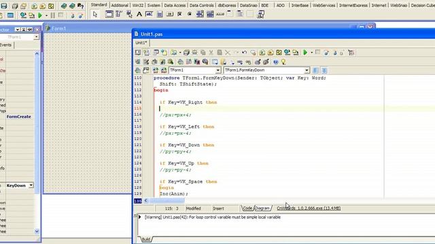Open the Inspector title bar down-arrow menu
Image resolution: width=435 pixels, height=244 pixels.
click(x=18, y=29)
